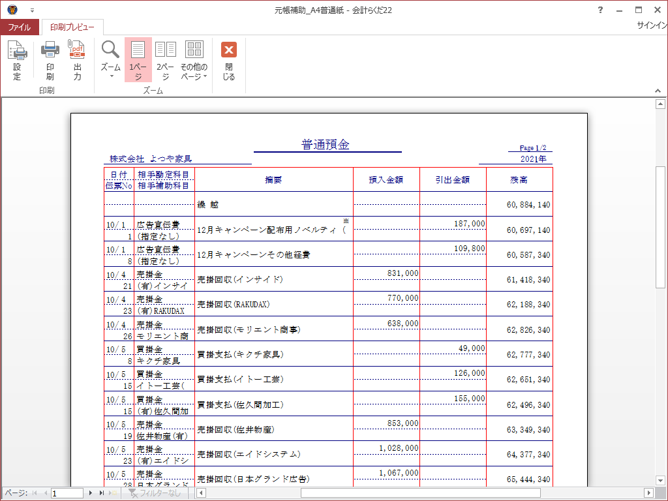
Task: Click the deposit amount 1,028,000
Action: click(x=399, y=448)
